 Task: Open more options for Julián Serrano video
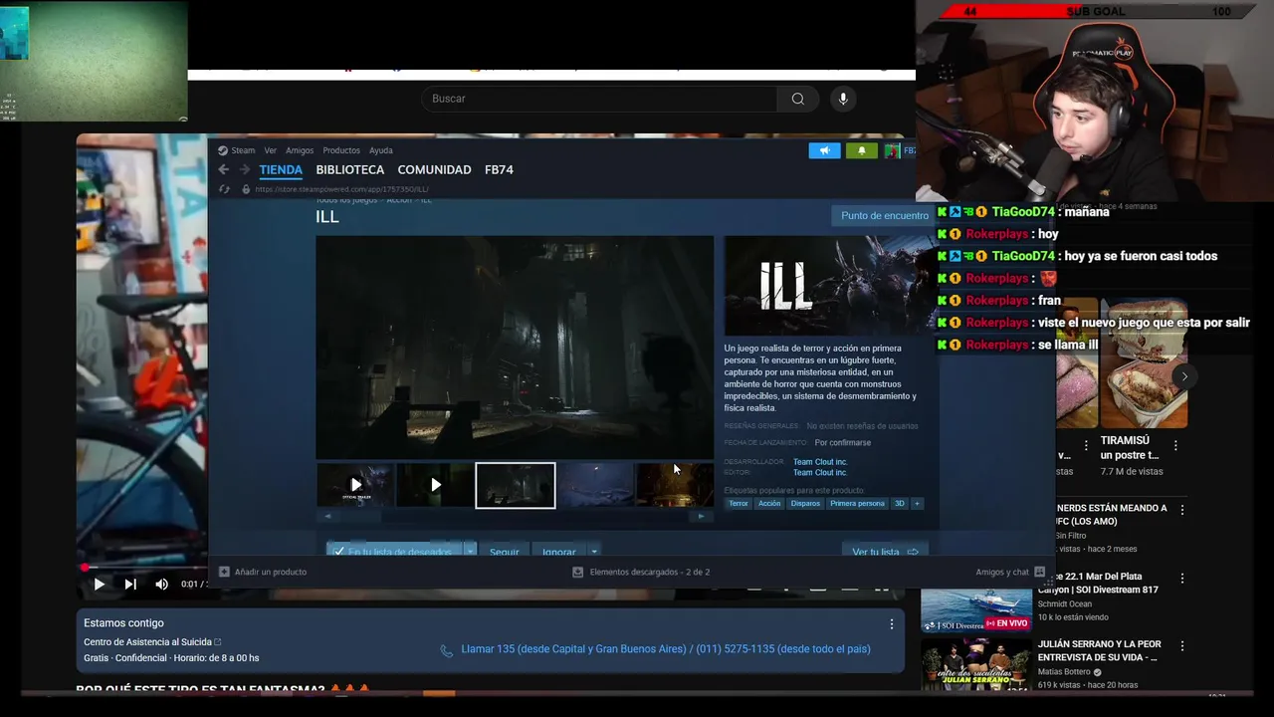click(1182, 645)
